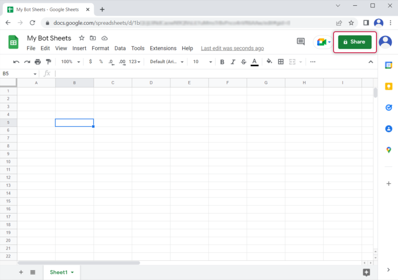Click the paint format roller icon
Viewport: 398px width, 280px height.
48,62
